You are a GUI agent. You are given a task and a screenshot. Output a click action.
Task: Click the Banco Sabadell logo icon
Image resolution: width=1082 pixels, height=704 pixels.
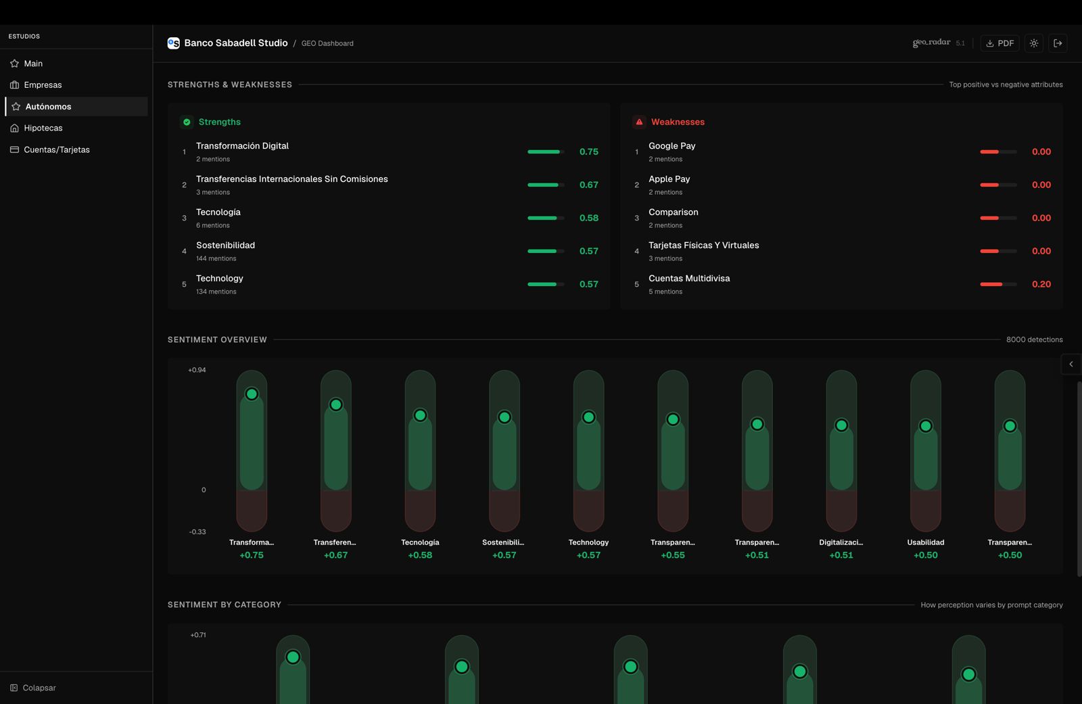click(174, 43)
